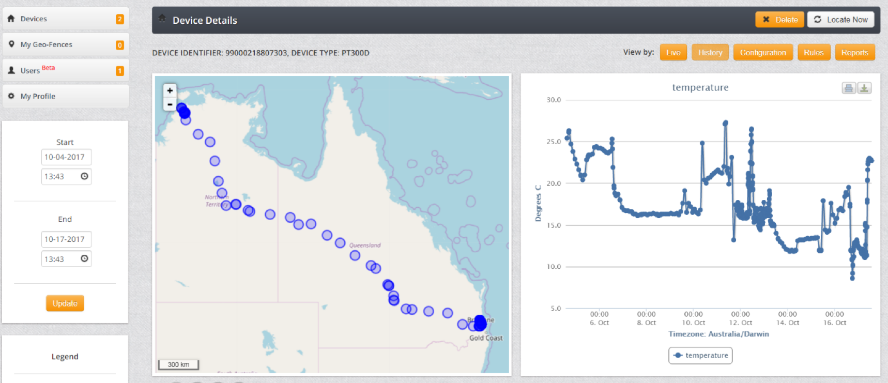Click the home icon beside Device Details
Viewport: 888px width, 383px height.
[x=162, y=18]
